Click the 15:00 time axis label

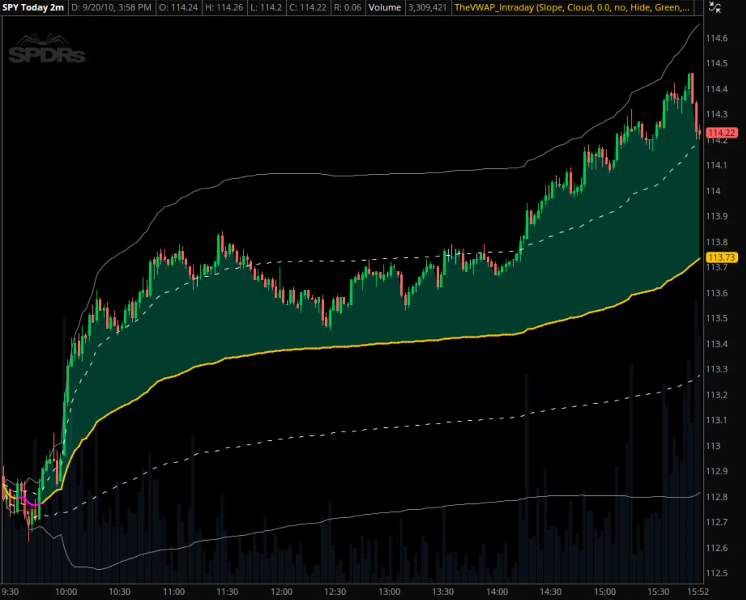click(604, 592)
